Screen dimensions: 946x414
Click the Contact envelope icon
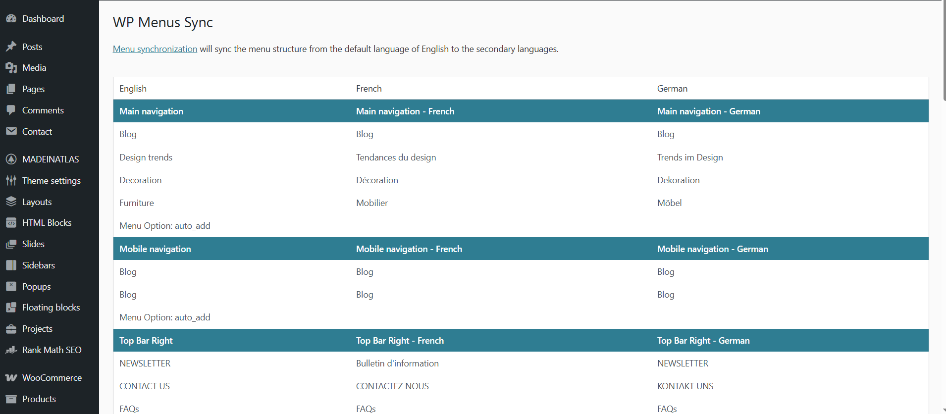pos(11,131)
